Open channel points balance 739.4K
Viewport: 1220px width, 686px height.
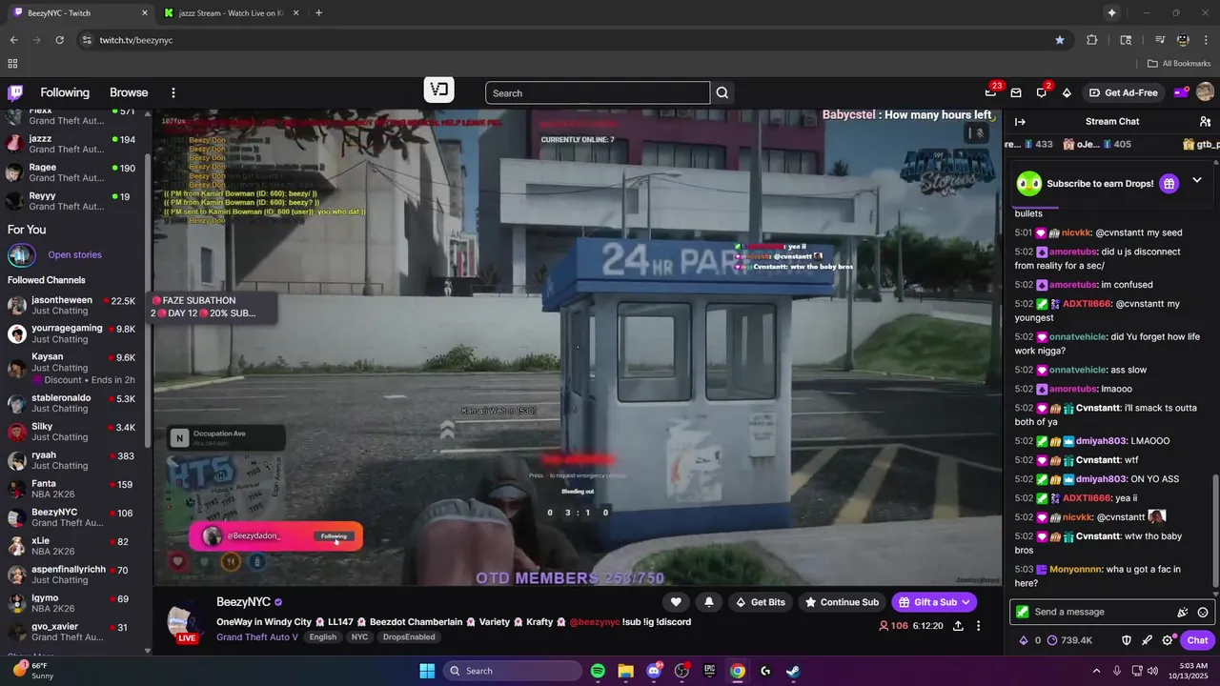tap(1070, 640)
